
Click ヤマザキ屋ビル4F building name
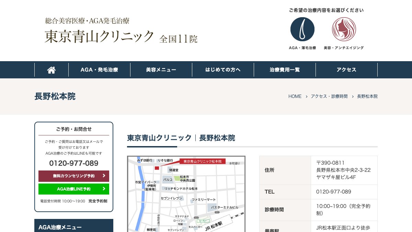[336, 177]
